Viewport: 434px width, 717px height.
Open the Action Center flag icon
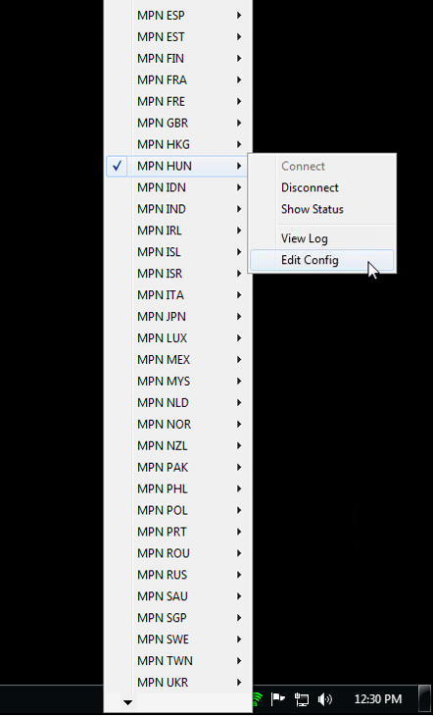(x=278, y=698)
